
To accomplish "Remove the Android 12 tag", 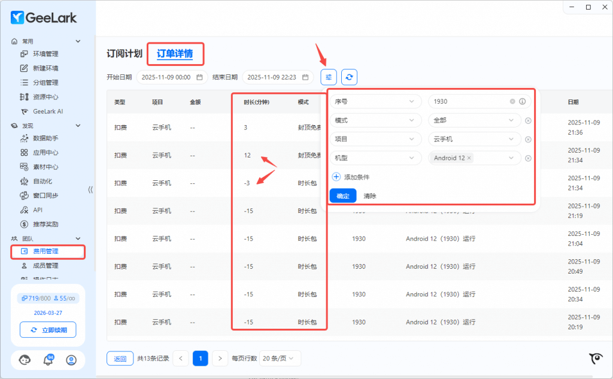I will tap(469, 158).
